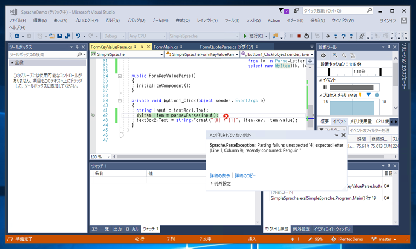Continue debugging with the 続行 play button
The image size is (416, 249).
[x=253, y=36]
